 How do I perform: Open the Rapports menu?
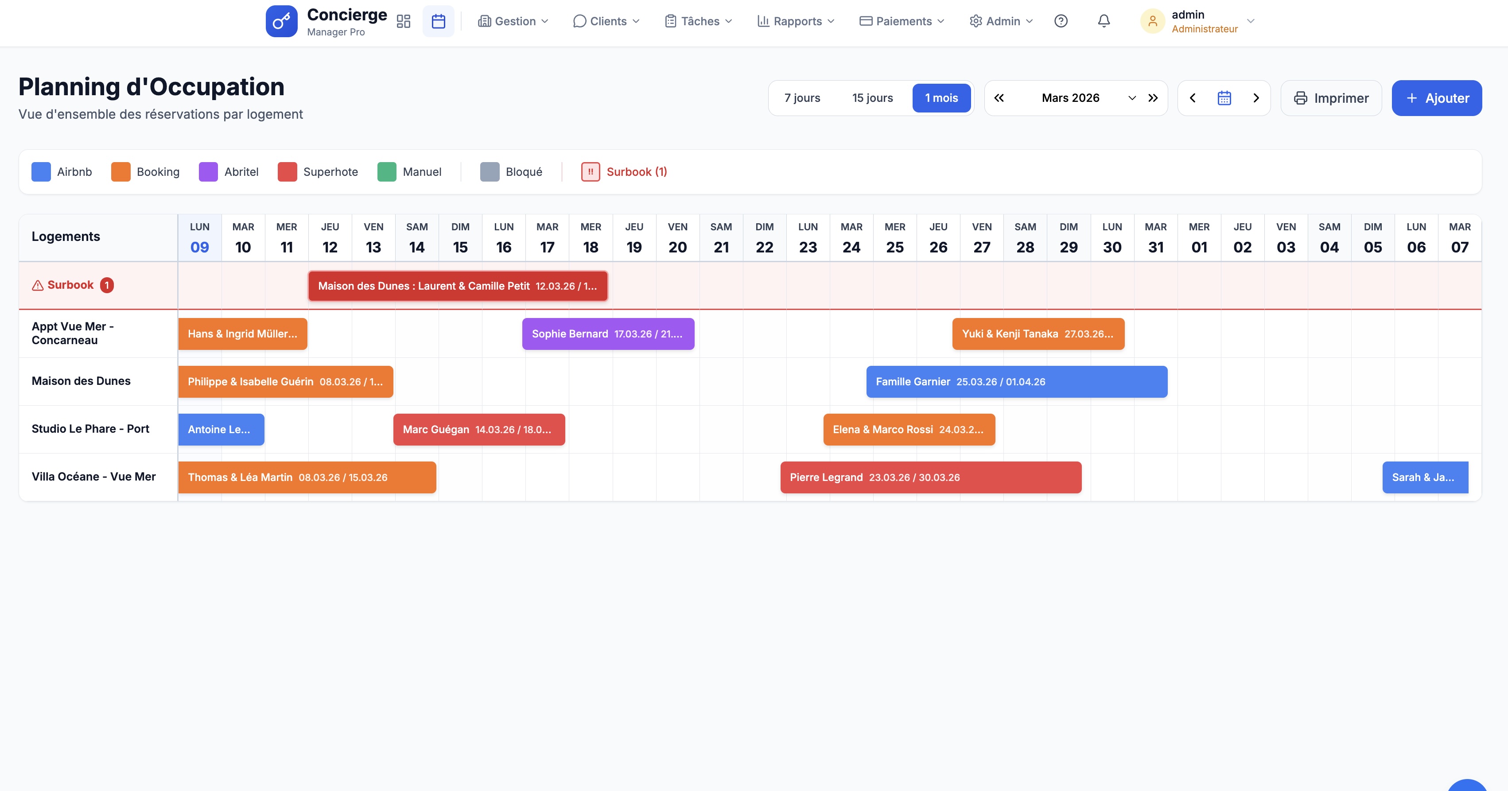point(796,22)
